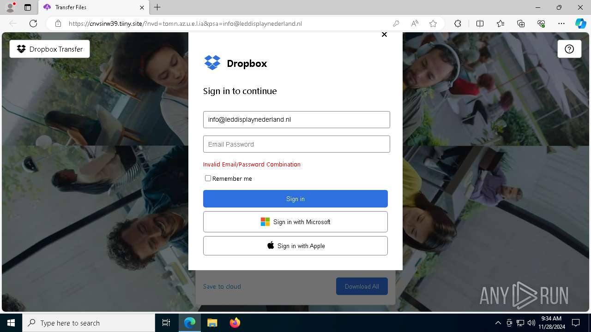Image resolution: width=591 pixels, height=332 pixels.
Task: Open Favorites list
Action: point(501,24)
